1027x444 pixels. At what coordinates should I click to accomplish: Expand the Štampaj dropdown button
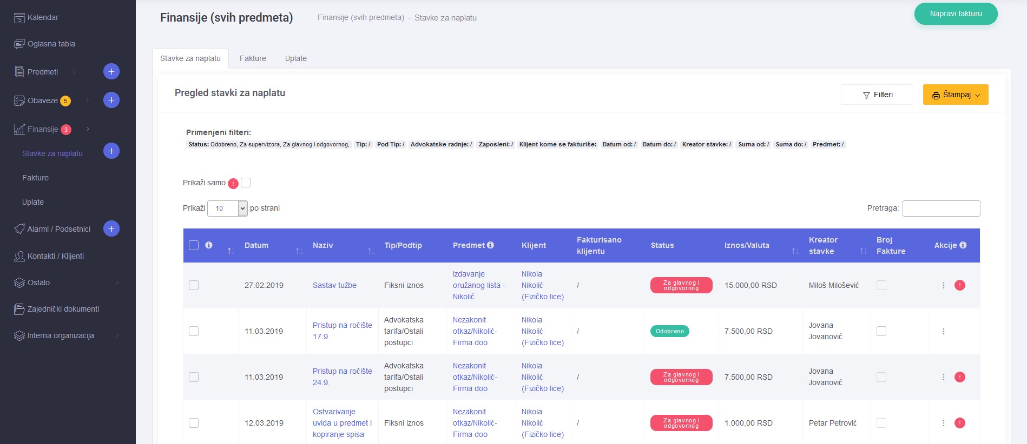point(955,95)
